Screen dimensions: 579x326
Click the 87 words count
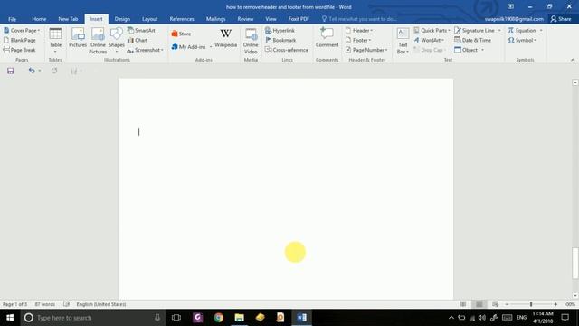tap(44, 304)
